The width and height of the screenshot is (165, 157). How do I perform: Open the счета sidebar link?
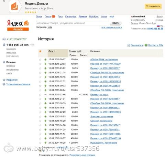[x=9, y=73]
